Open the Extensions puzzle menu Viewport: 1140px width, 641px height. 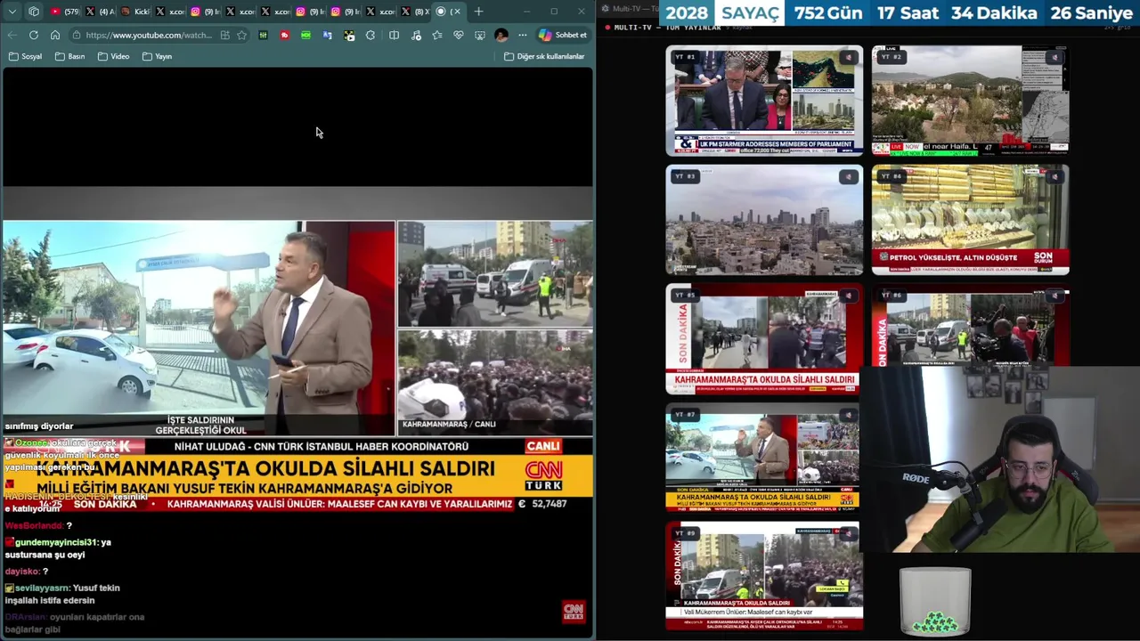coord(370,35)
